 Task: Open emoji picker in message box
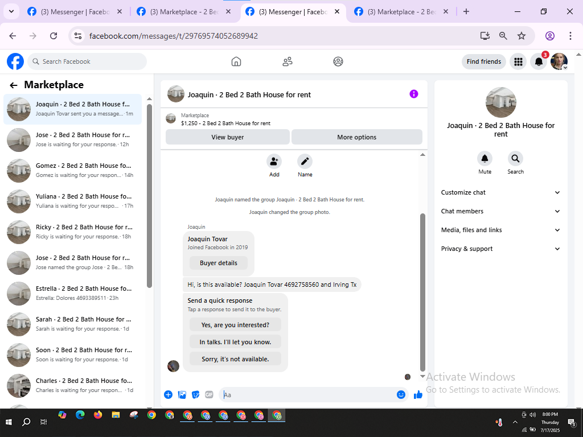[x=401, y=395]
